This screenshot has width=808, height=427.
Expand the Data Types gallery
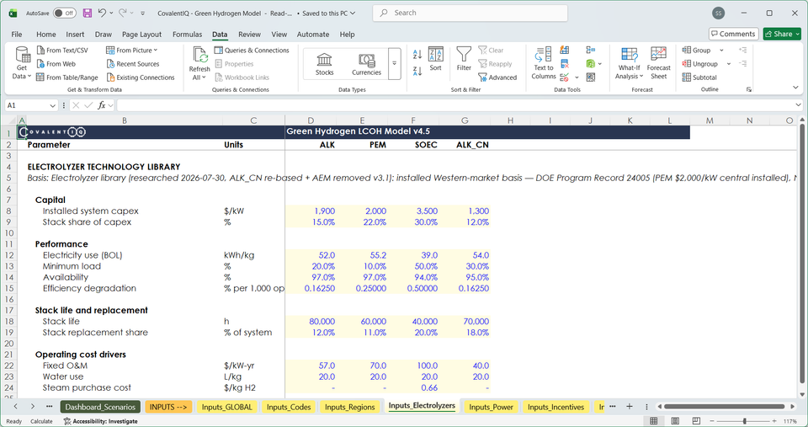tap(394, 63)
